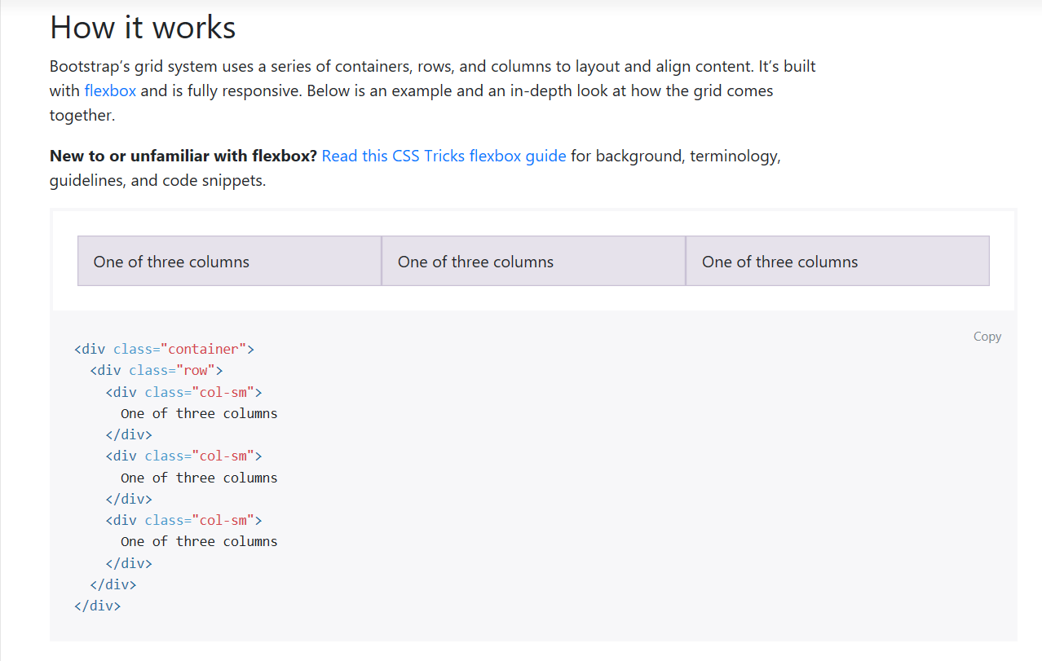Click the final closing div tag
Viewport: 1042px width, 661px height.
97,606
